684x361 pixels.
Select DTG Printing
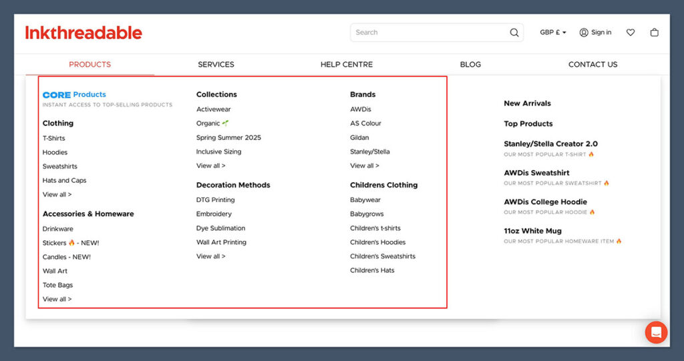tap(216, 200)
